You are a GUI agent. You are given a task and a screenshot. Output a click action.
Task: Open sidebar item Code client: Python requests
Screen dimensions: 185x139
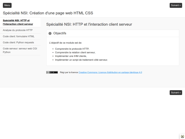[20, 43]
